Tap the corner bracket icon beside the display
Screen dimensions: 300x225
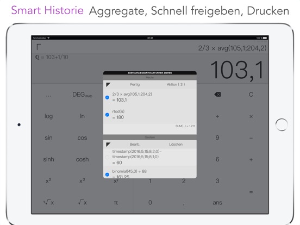(x=39, y=47)
